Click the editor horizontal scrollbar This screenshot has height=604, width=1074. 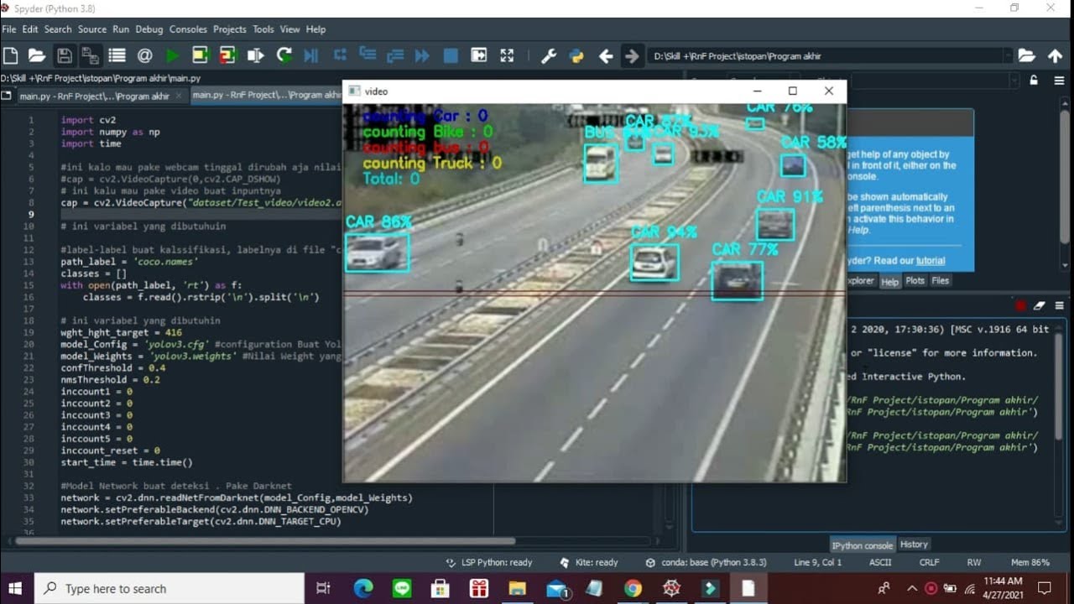coord(265,541)
